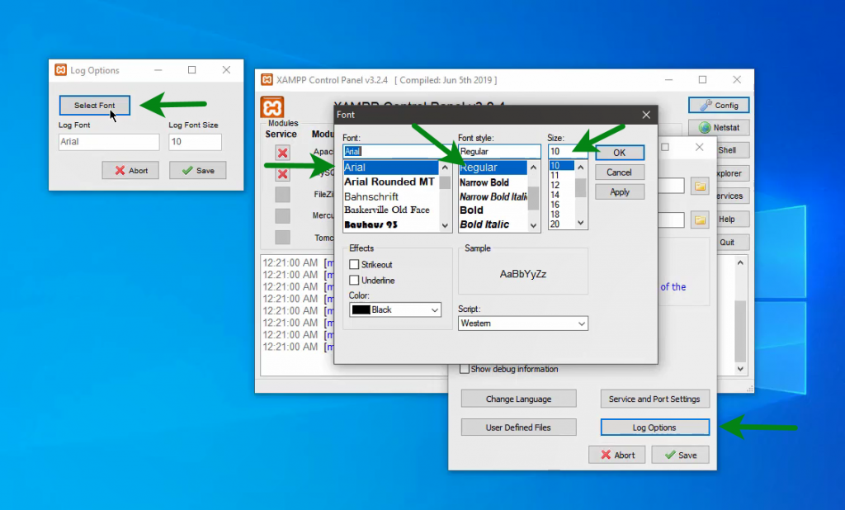The image size is (845, 510).
Task: Toggle Tomcat service module box
Action: coord(282,237)
